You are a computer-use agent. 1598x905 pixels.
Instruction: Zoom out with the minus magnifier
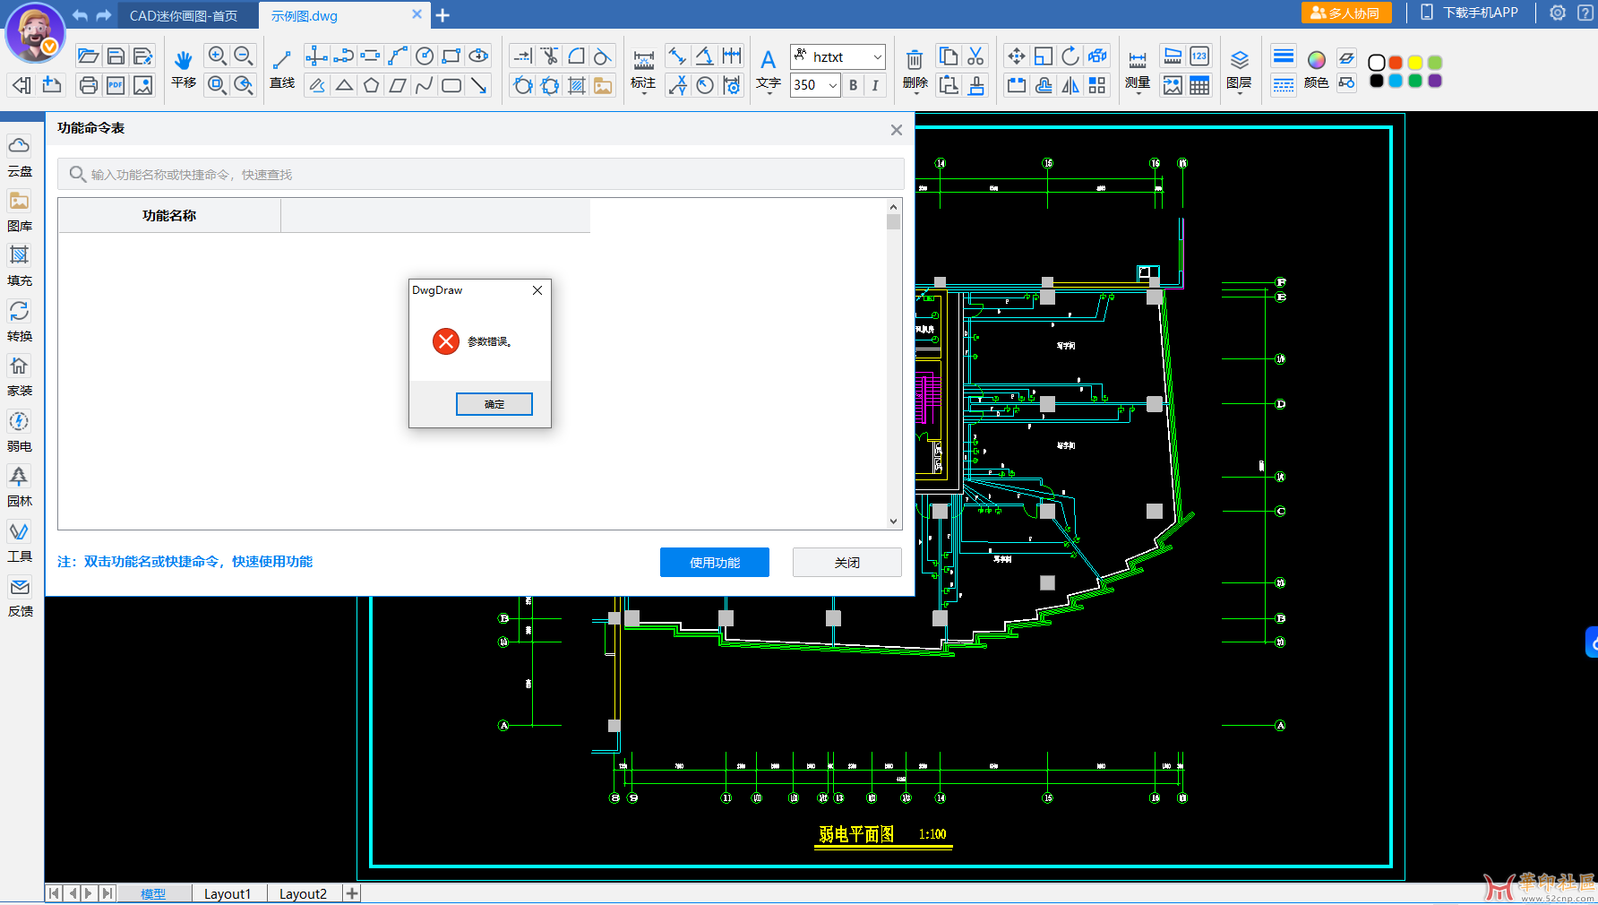coord(244,56)
